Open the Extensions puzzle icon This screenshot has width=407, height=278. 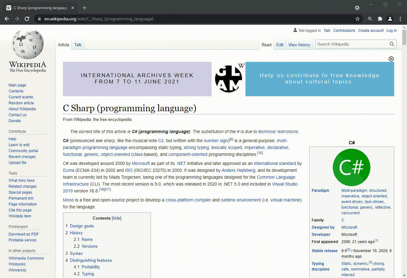380,19
